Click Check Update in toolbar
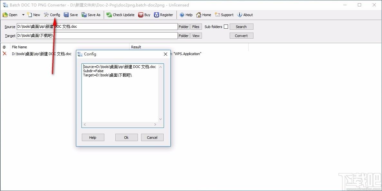The width and height of the screenshot is (382, 191). (x=120, y=15)
